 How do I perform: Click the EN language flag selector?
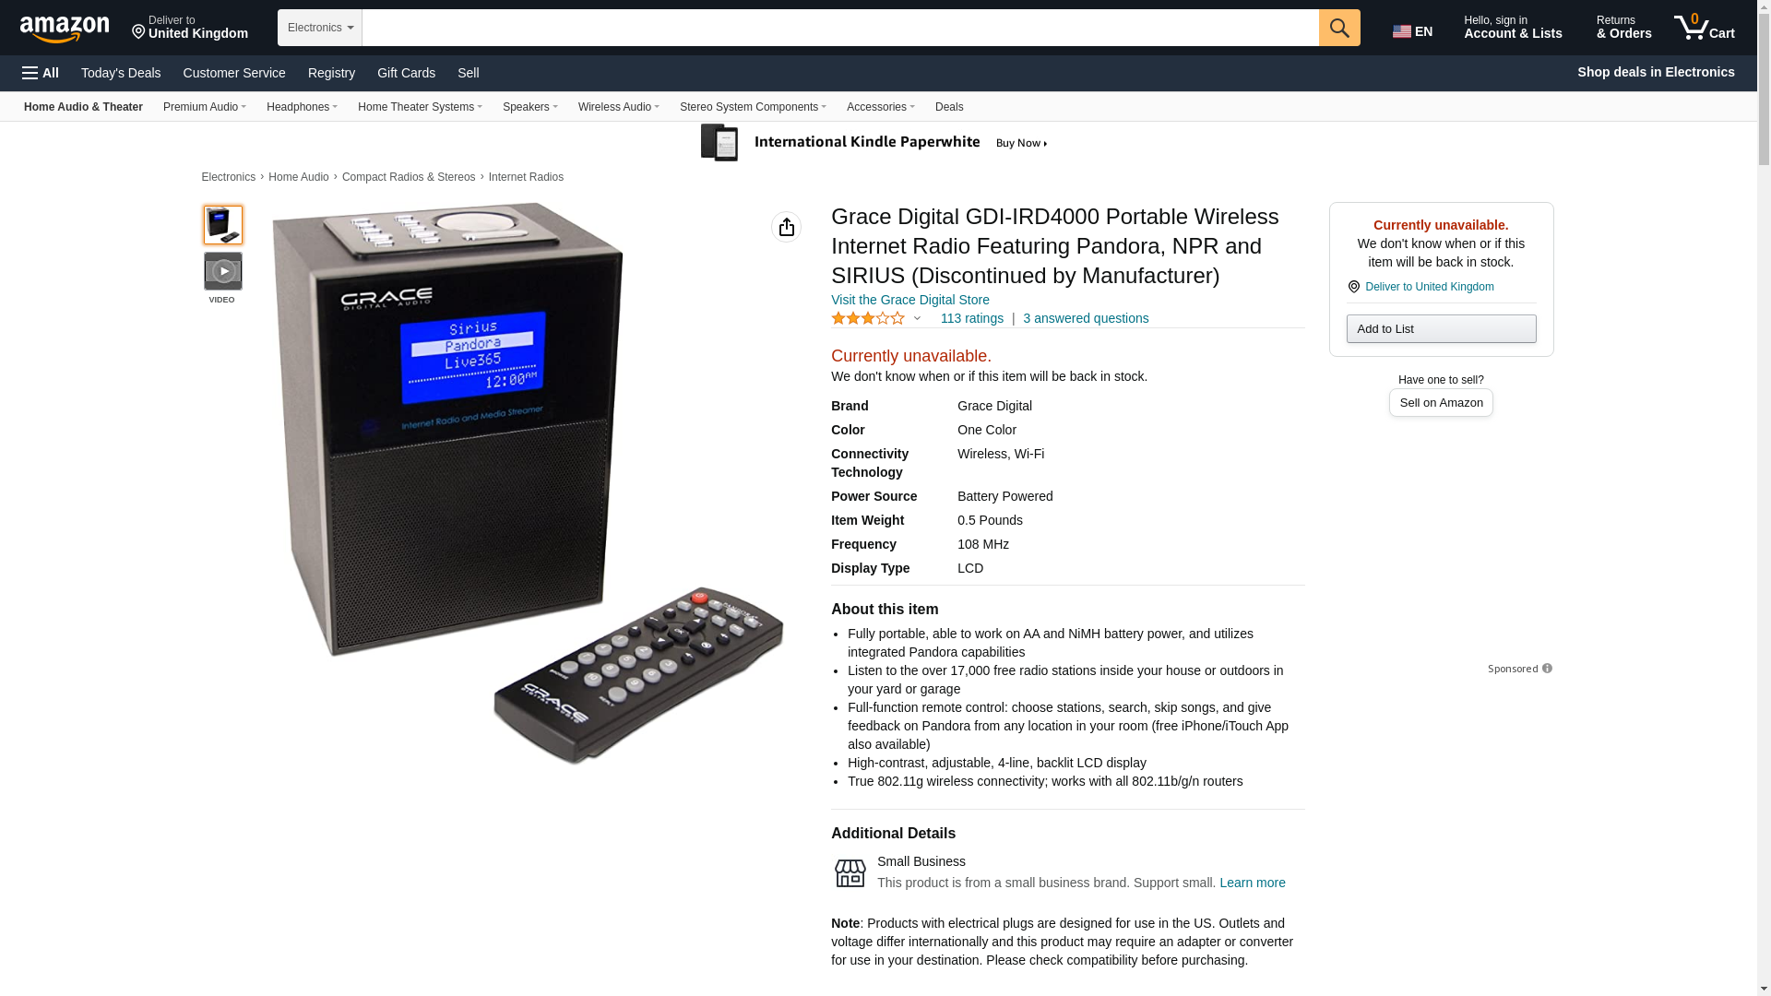pos(1413,30)
